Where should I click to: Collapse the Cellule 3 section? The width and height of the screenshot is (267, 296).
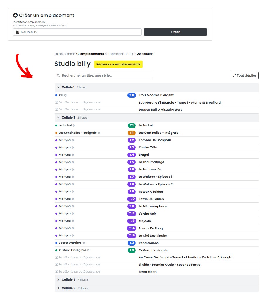coord(58,118)
